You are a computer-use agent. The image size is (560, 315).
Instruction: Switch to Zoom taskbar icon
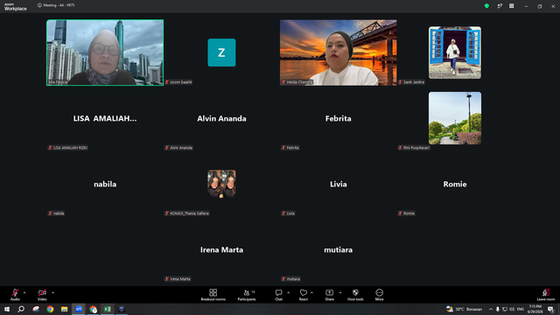(79, 309)
